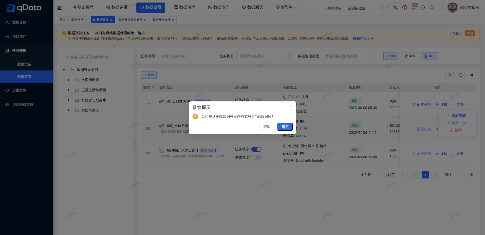Close the 系统提示 dialog with X
485x235 pixels.
coord(291,106)
